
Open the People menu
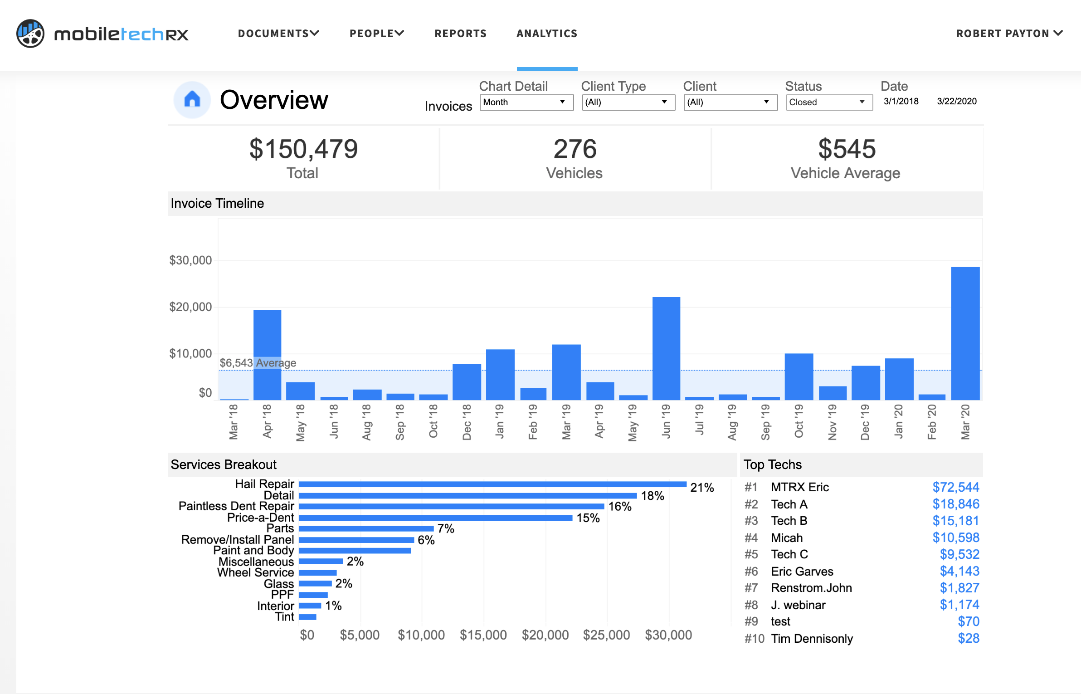tap(375, 33)
